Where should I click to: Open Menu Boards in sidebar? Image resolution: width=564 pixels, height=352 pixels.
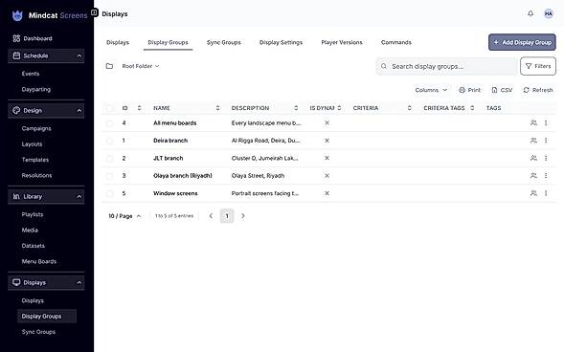39,261
